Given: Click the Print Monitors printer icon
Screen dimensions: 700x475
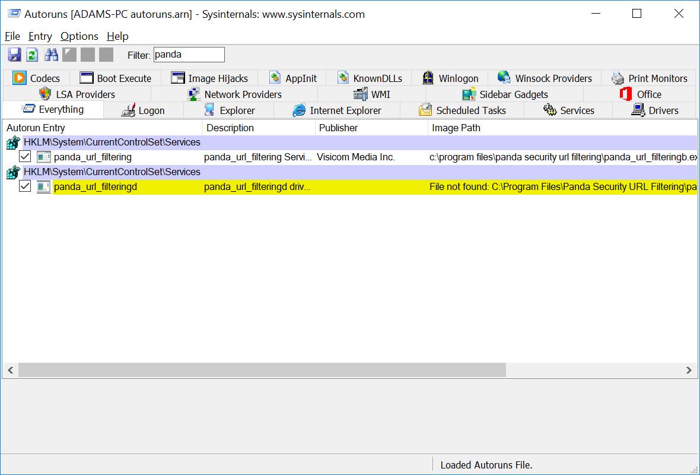Looking at the screenshot, I should pyautogui.click(x=618, y=78).
